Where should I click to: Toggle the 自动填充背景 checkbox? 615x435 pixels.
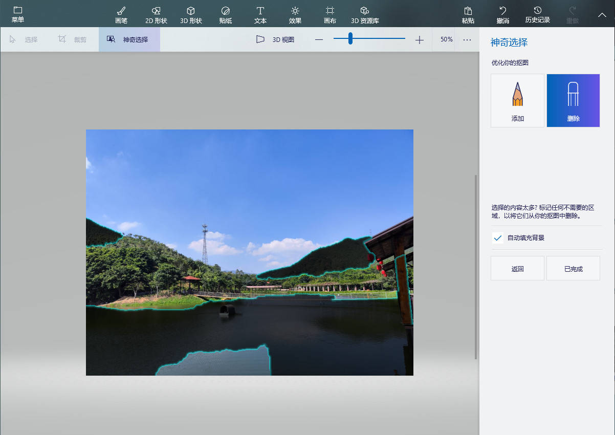click(x=497, y=238)
